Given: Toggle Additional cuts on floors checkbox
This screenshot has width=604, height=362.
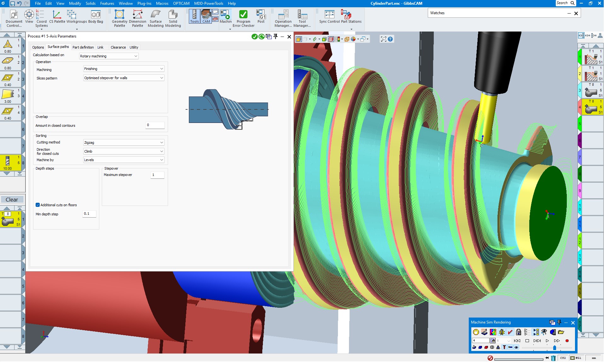Looking at the screenshot, I should [38, 205].
